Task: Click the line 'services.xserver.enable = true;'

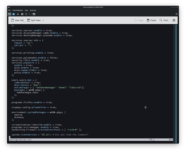Action: 32,31
